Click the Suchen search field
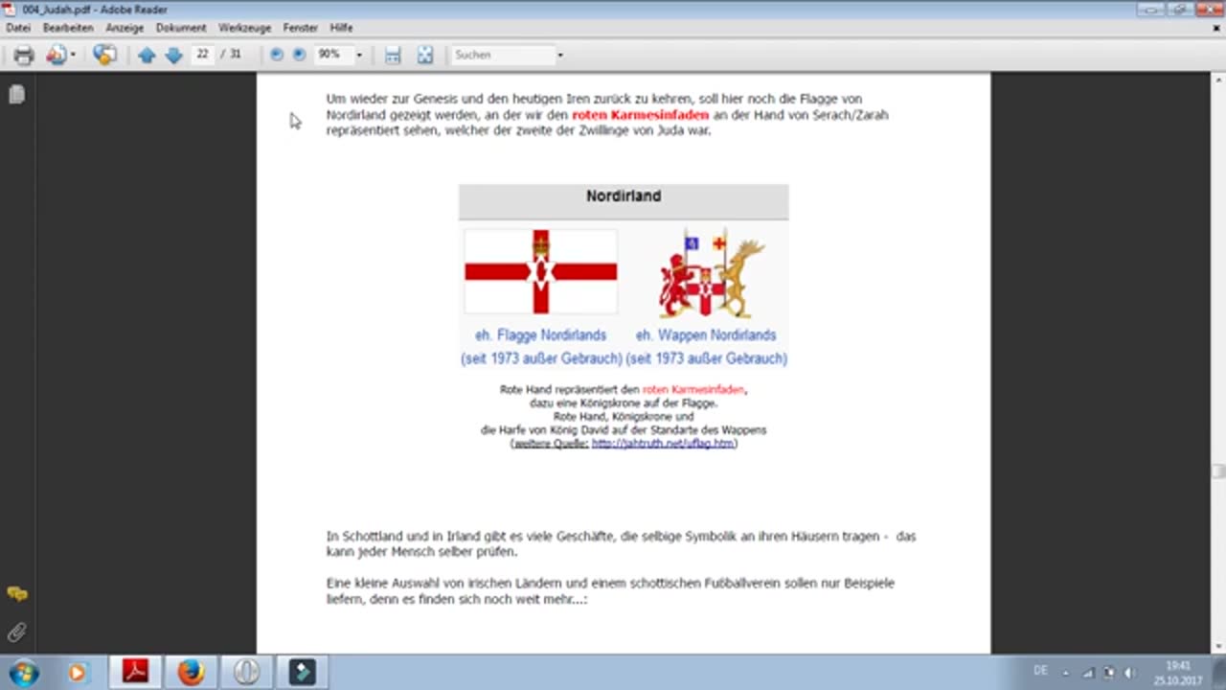 click(502, 55)
